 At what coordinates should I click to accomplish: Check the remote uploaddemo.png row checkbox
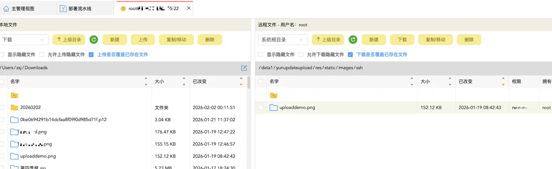tap(261, 107)
